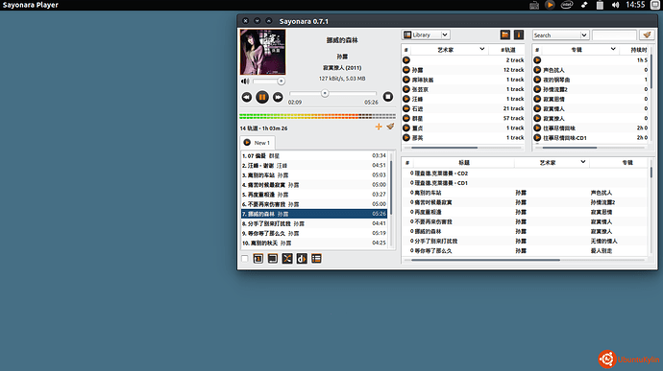Play album 往事尽情回味-CD1 via its icon

(x=537, y=138)
